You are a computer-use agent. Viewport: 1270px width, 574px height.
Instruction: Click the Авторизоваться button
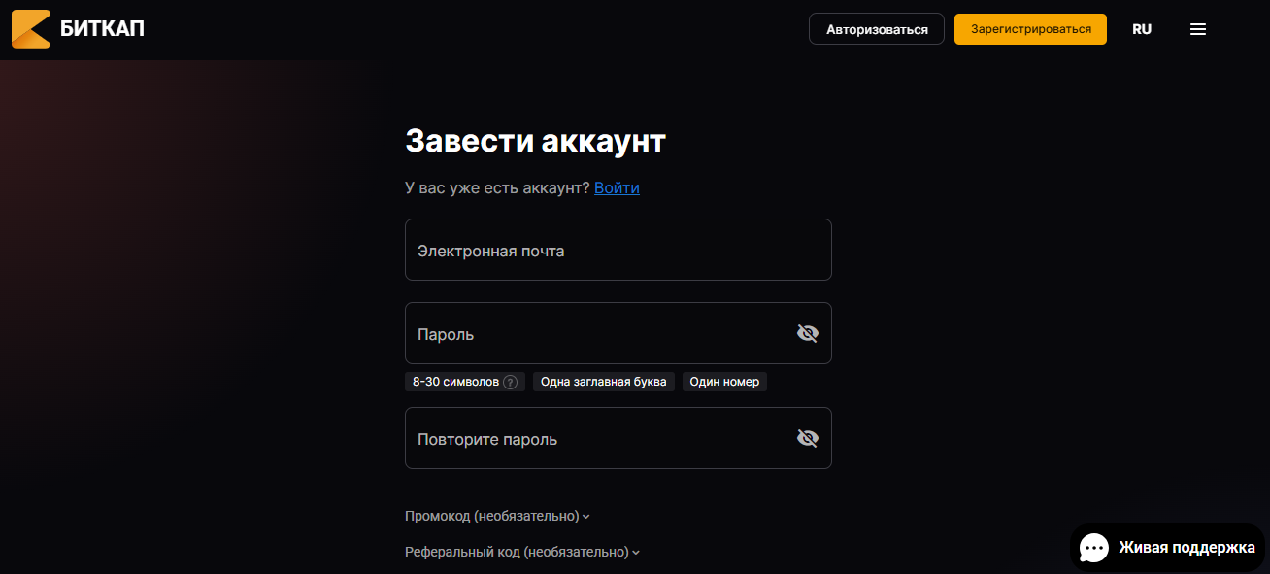click(x=877, y=29)
